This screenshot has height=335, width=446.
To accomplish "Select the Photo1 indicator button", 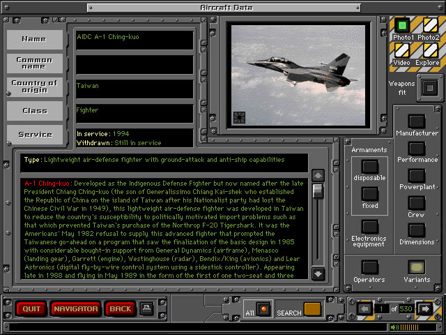I will point(402,26).
